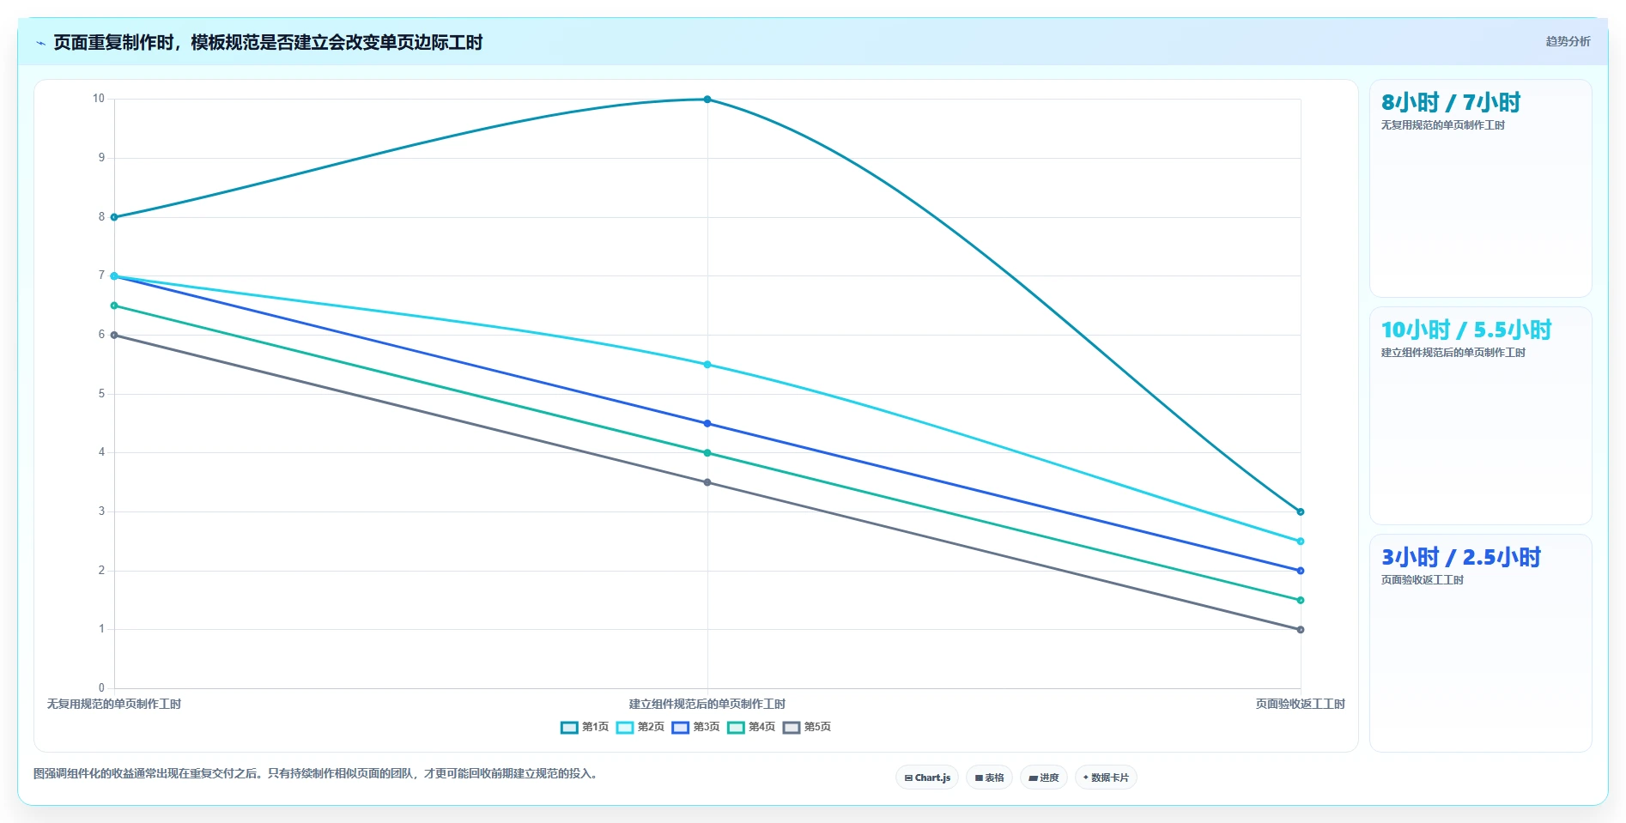This screenshot has width=1626, height=823.
Task: Select the 第3页 end point at value 2
Action: click(1301, 571)
